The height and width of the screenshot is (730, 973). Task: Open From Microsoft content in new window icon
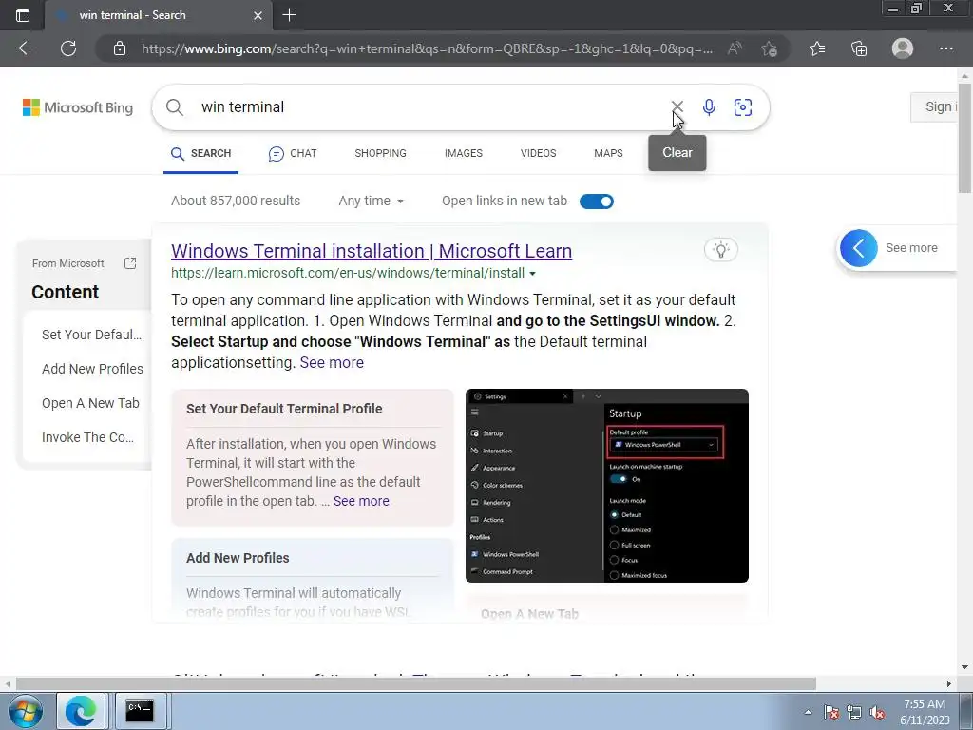(130, 263)
